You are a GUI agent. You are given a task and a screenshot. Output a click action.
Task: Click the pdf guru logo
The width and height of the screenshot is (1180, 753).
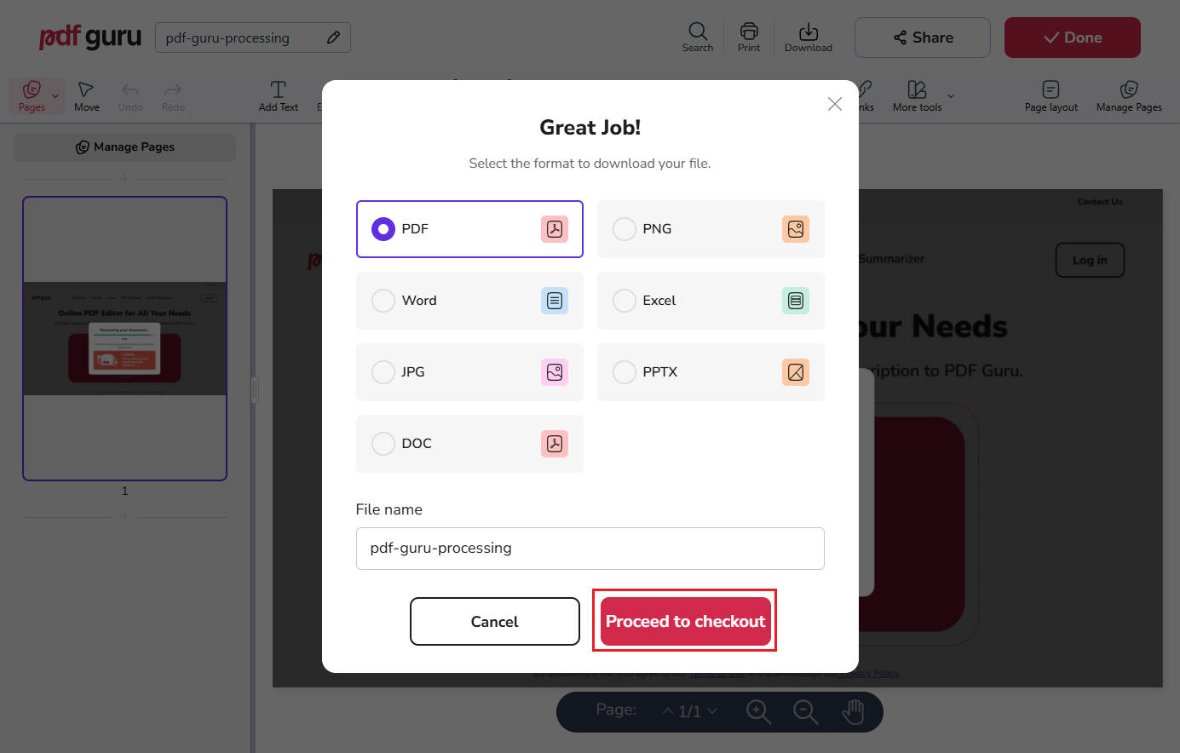pos(90,37)
